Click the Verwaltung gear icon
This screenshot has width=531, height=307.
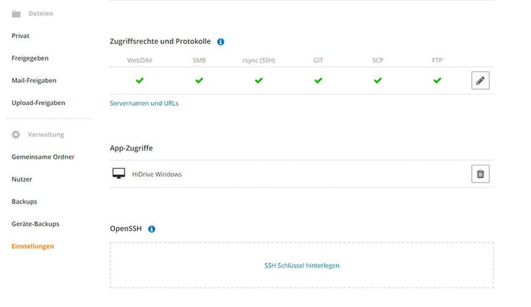click(17, 134)
